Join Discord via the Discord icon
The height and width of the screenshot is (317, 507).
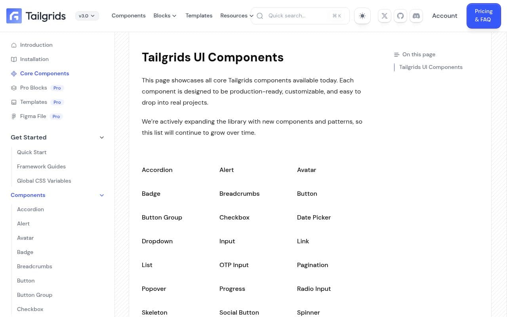(x=416, y=16)
